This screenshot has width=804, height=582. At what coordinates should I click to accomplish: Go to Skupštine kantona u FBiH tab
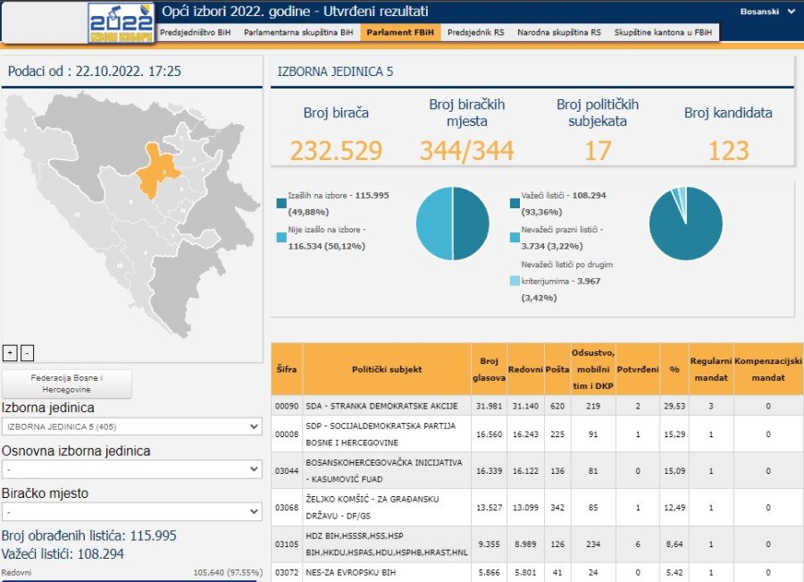tap(663, 32)
